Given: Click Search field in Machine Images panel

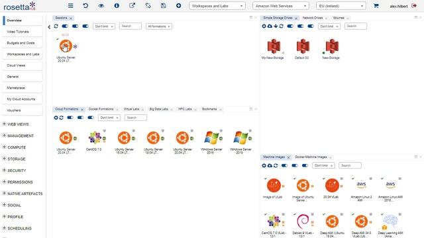Looking at the screenshot, I should 350,165.
